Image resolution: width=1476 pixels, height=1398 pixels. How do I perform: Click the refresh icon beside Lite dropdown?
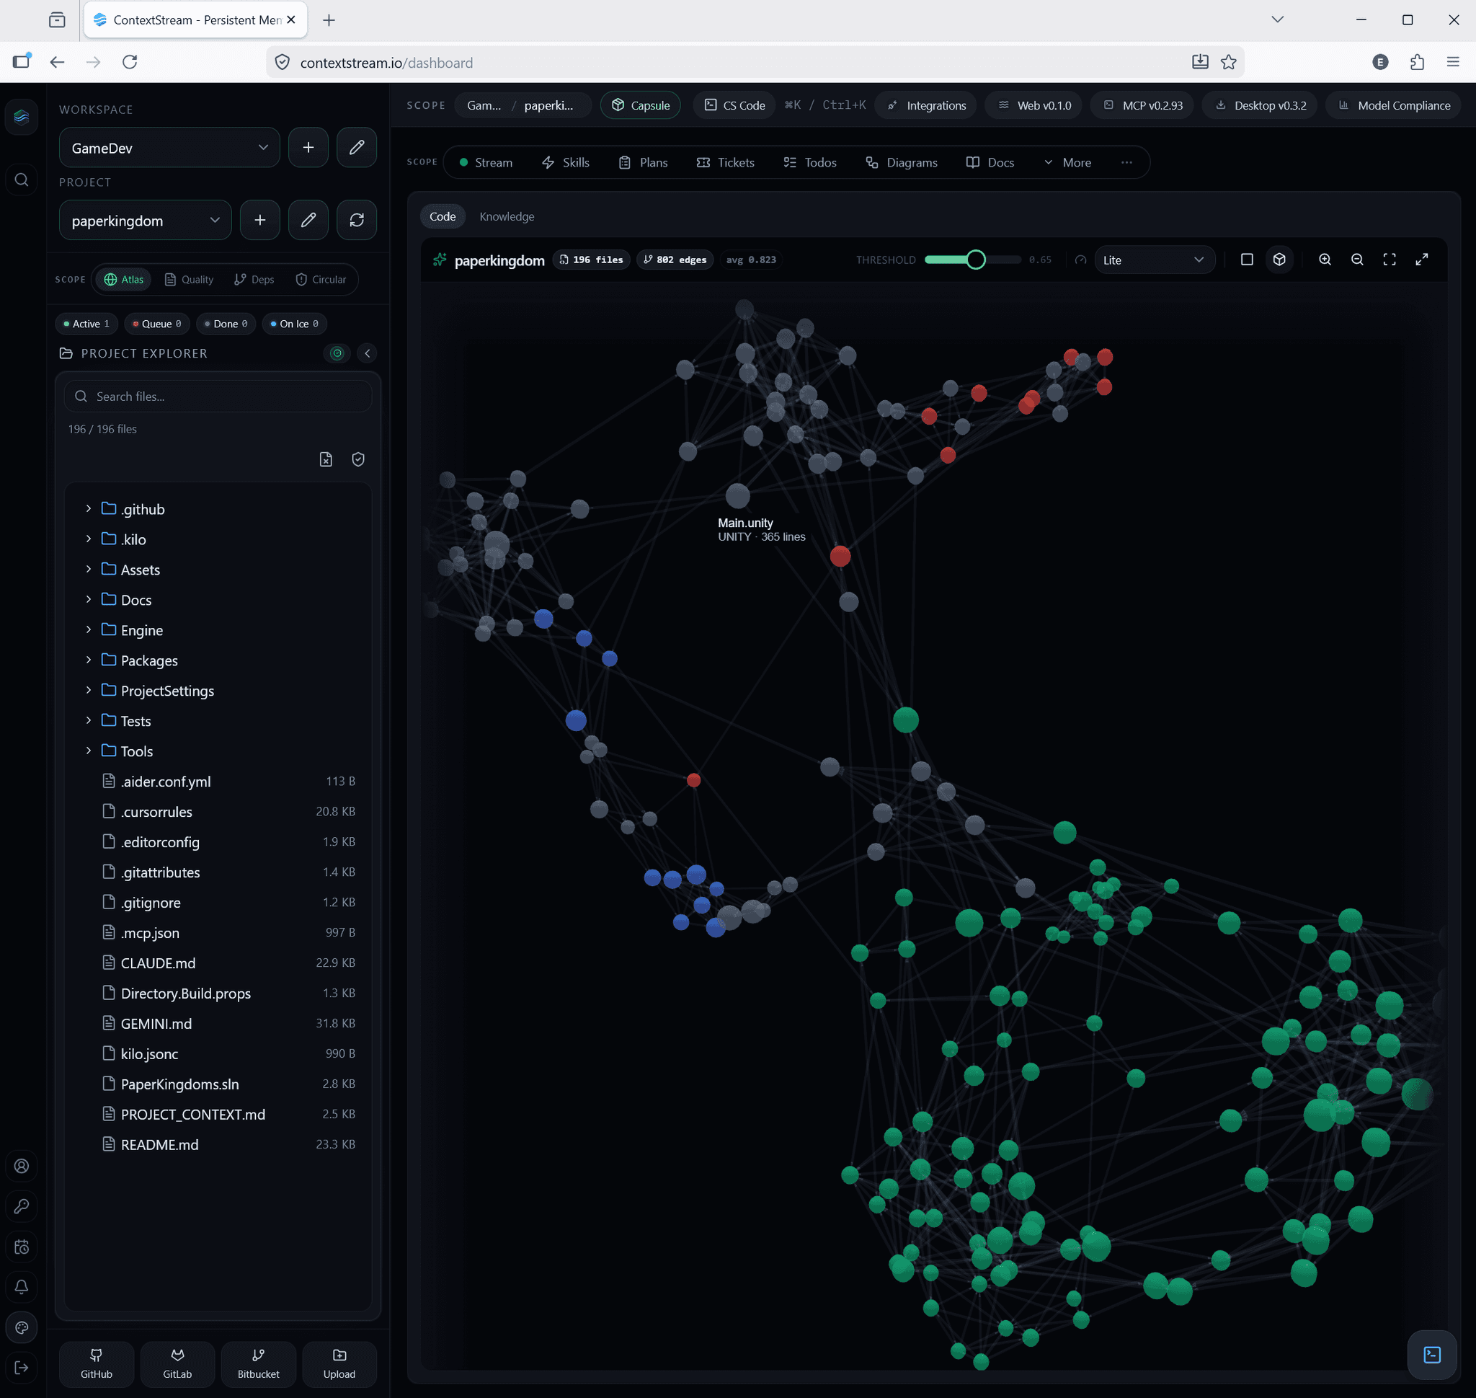point(1080,260)
